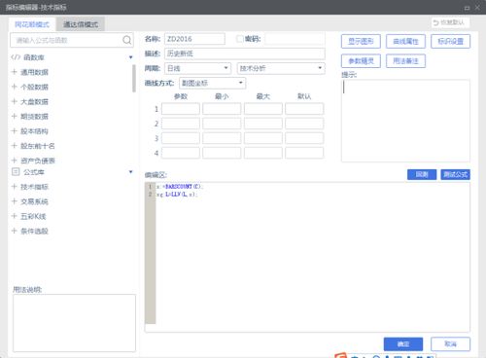Select the 函数库 section header
Viewport: 486px width, 358px height.
[x=34, y=57]
